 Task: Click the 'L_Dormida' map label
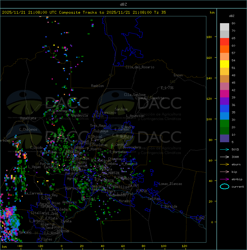[169, 206]
